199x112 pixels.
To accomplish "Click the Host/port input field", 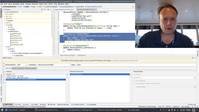I will (54, 65).
